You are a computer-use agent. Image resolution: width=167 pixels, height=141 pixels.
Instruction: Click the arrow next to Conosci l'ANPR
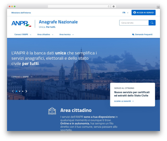(31, 77)
